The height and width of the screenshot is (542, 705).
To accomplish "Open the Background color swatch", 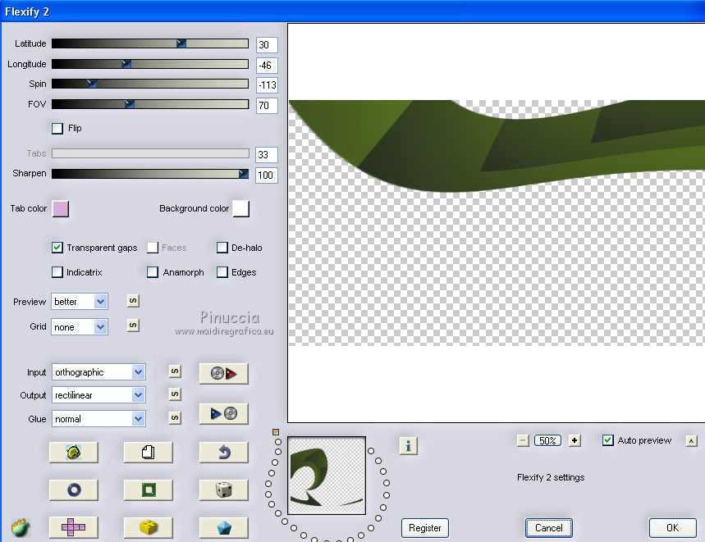I will point(241,209).
